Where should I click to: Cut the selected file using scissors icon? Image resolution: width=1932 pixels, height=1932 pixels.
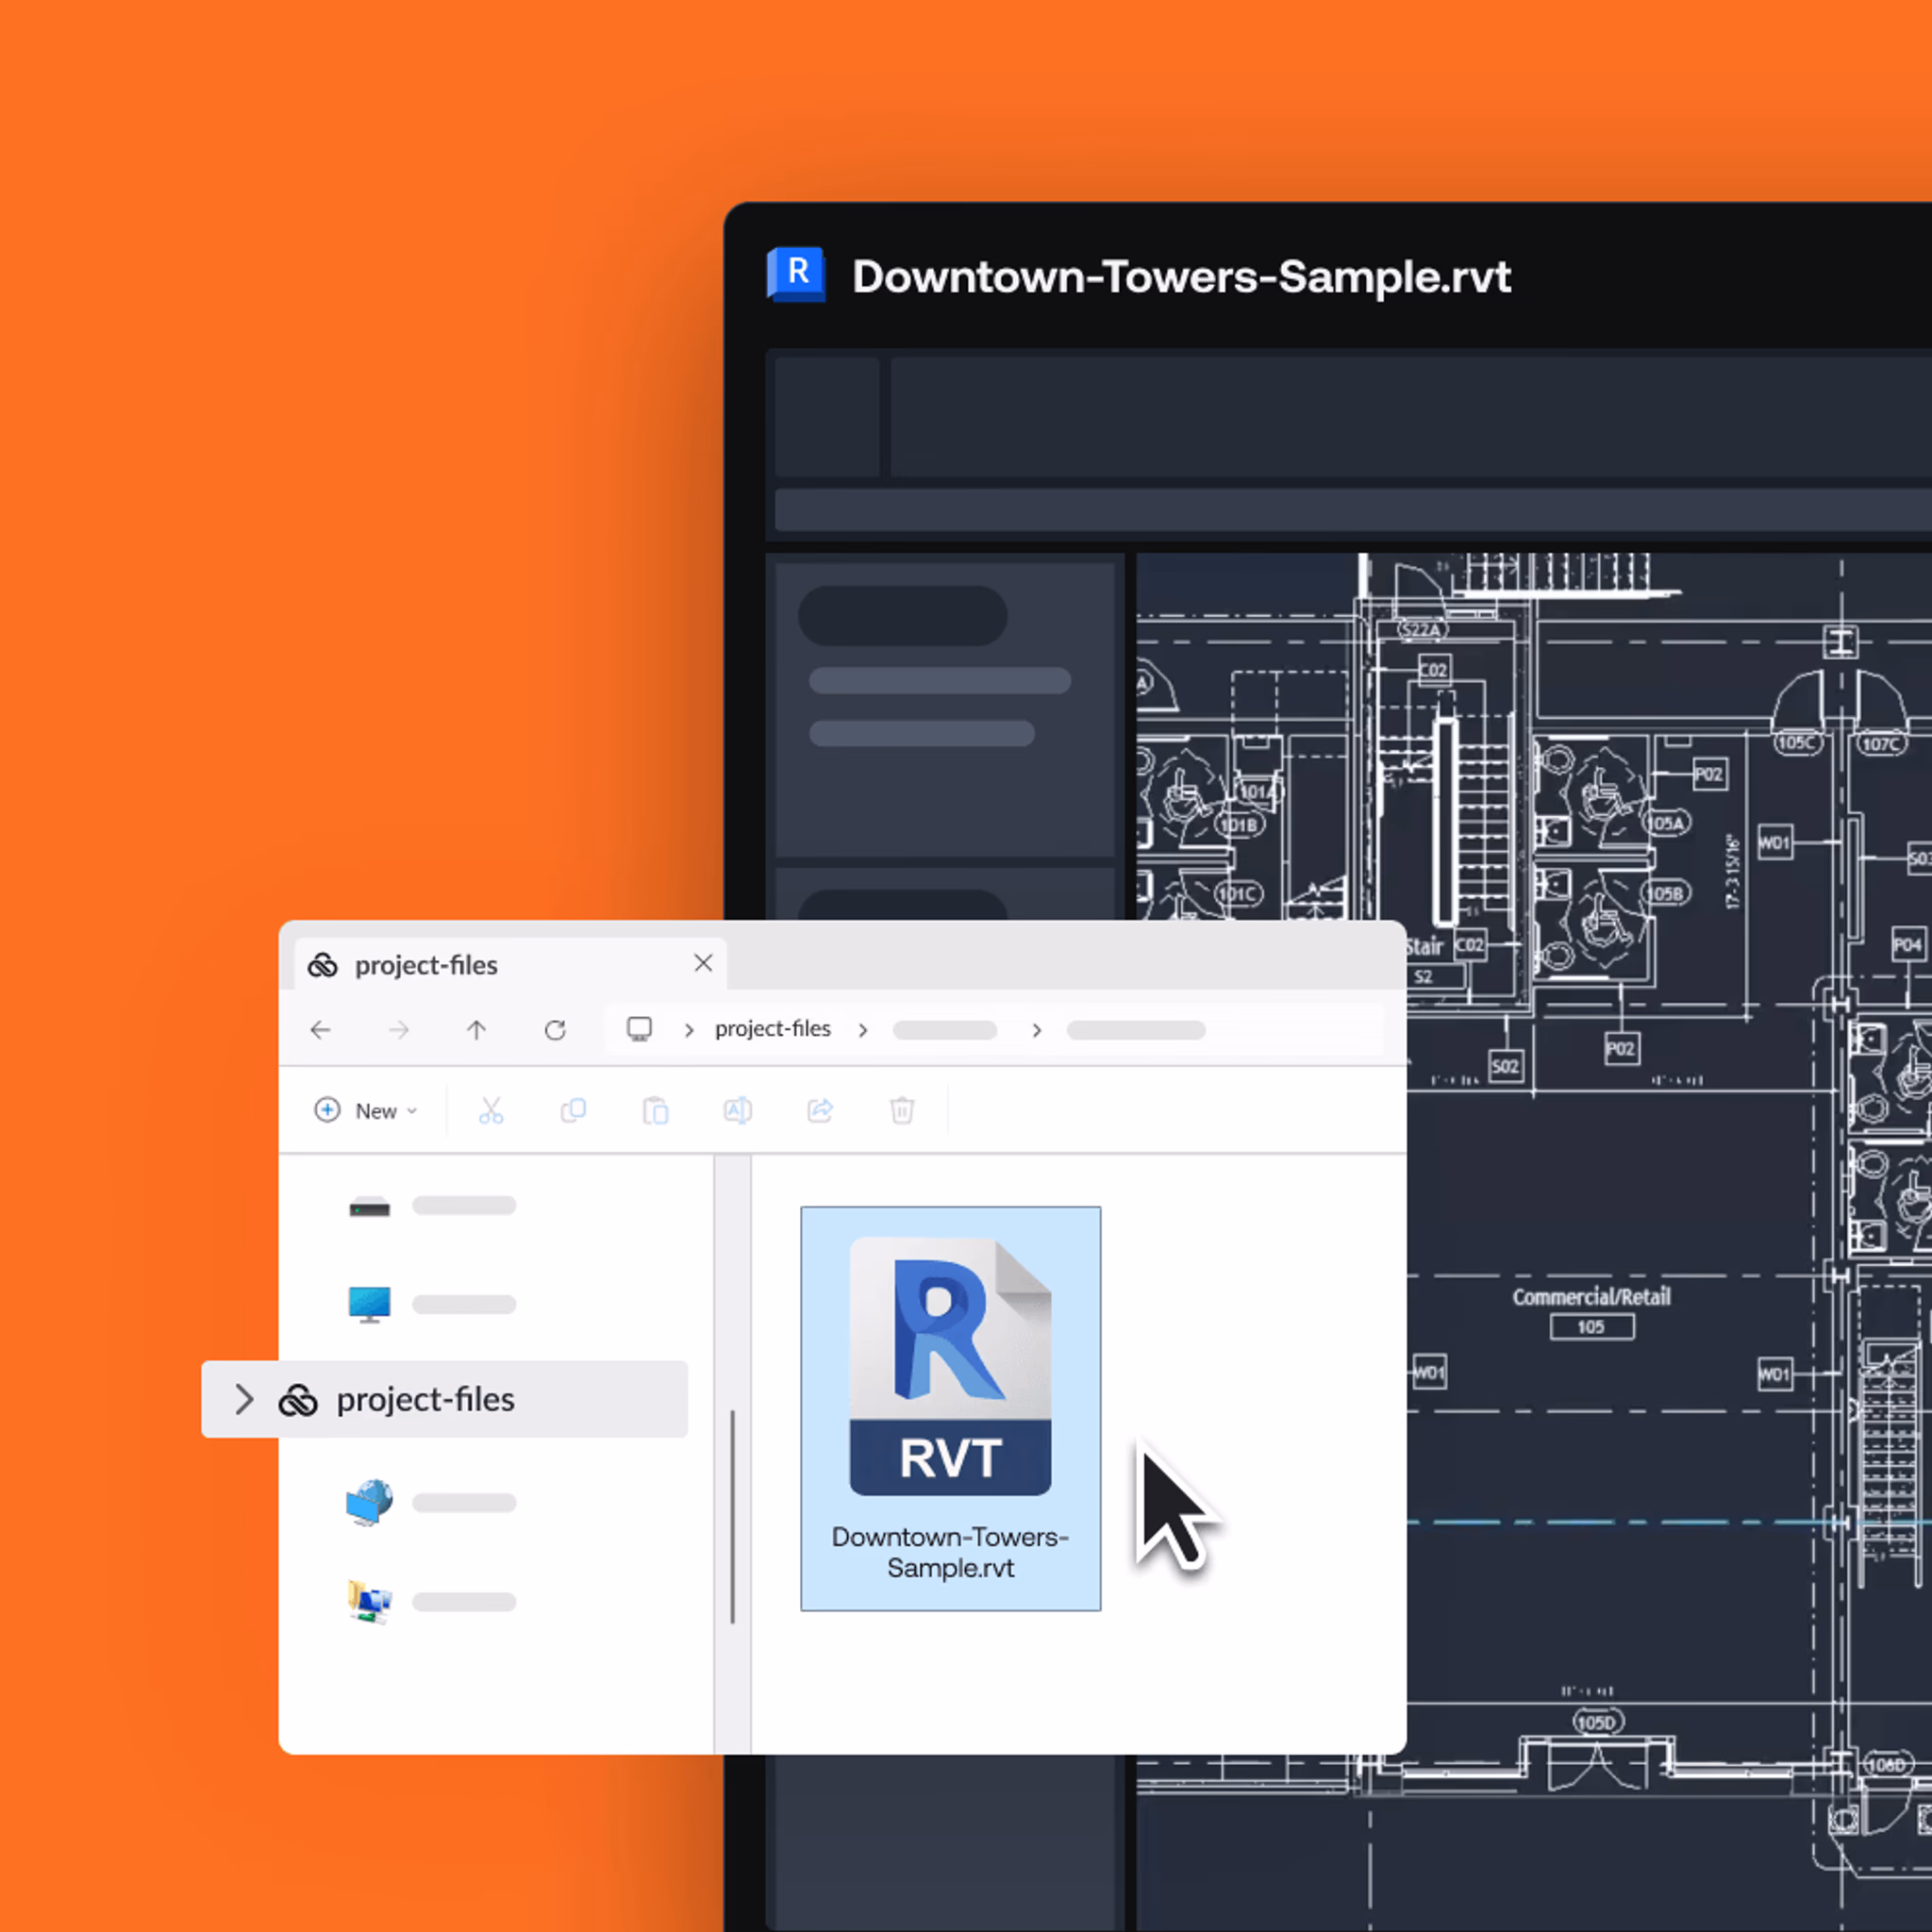point(491,1110)
